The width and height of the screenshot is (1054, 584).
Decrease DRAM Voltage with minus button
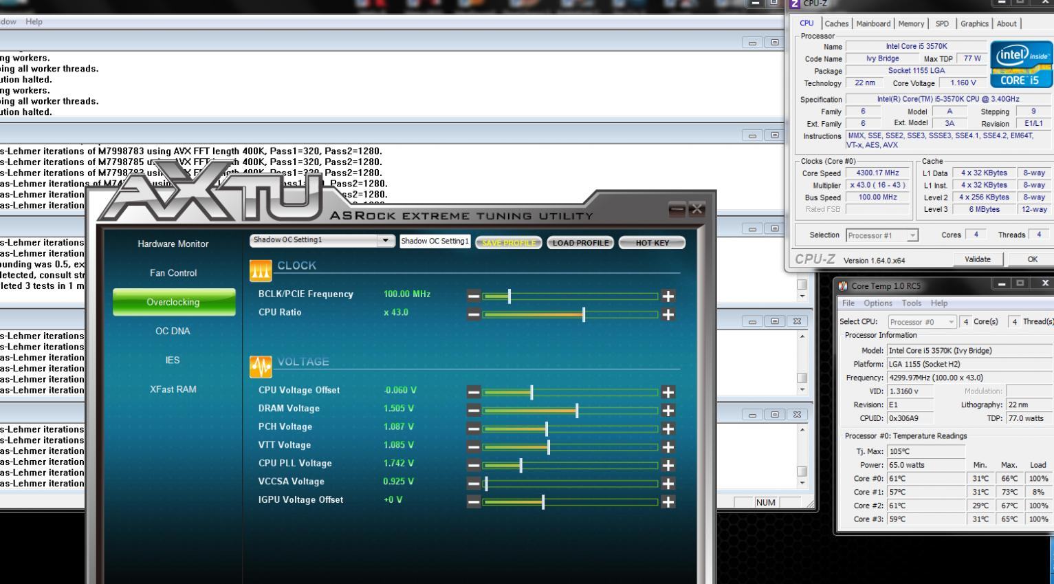click(x=474, y=411)
